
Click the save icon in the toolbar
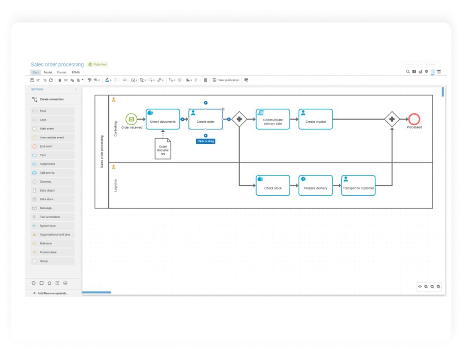[32, 80]
